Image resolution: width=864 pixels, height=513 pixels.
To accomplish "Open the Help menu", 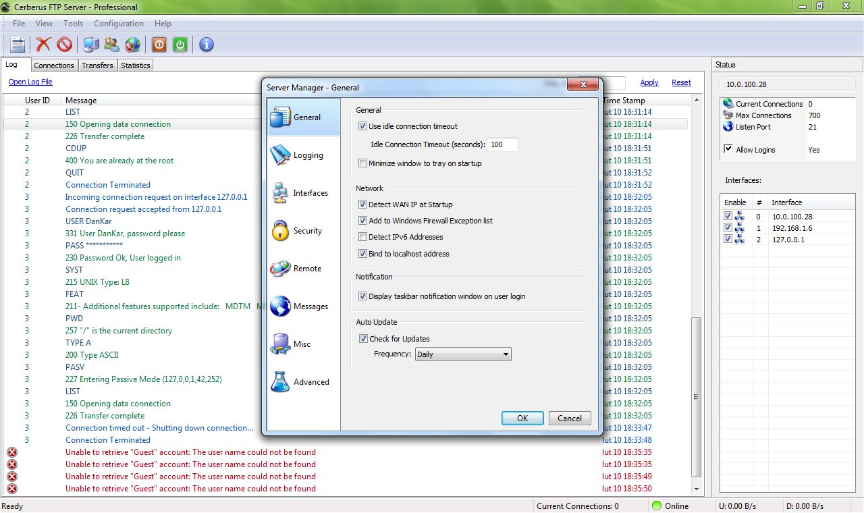I will (x=163, y=24).
